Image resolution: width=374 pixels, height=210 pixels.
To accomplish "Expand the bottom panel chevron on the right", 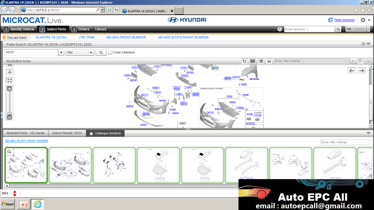I will (x=368, y=133).
